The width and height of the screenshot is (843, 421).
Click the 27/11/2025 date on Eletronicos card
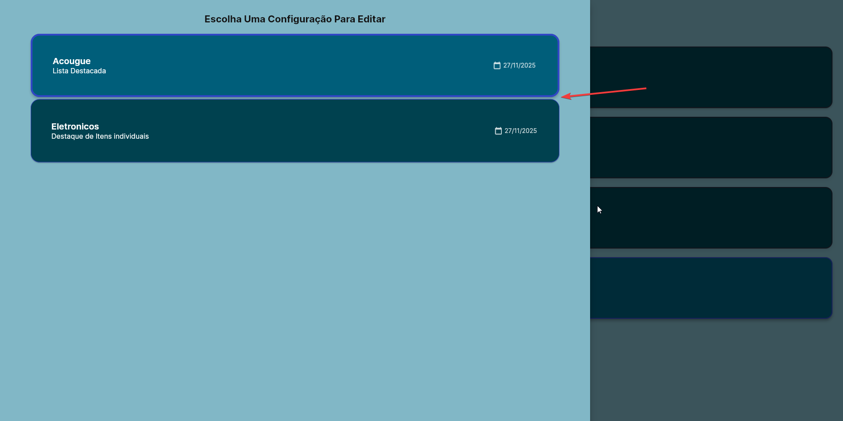[x=520, y=131]
